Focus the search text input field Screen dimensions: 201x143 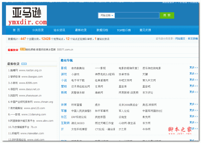pos(137,15)
